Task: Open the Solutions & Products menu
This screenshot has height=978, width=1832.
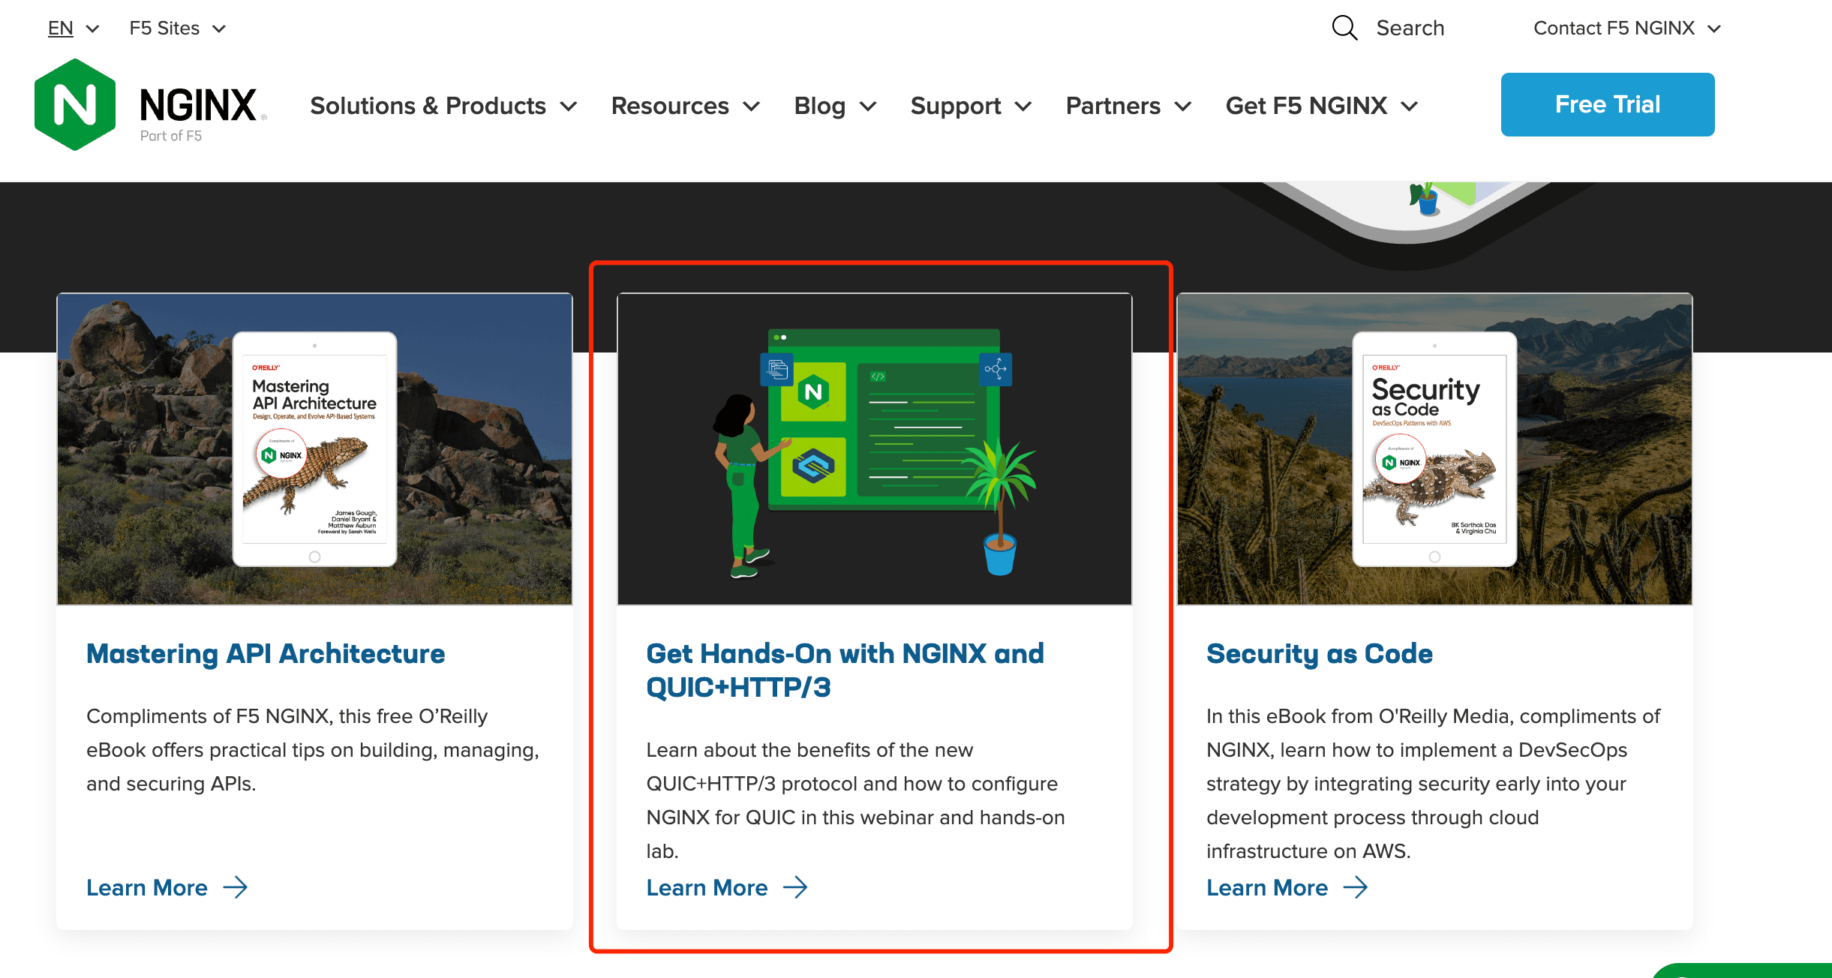Action: click(x=443, y=106)
